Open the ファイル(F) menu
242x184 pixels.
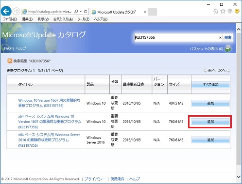coord(10,19)
